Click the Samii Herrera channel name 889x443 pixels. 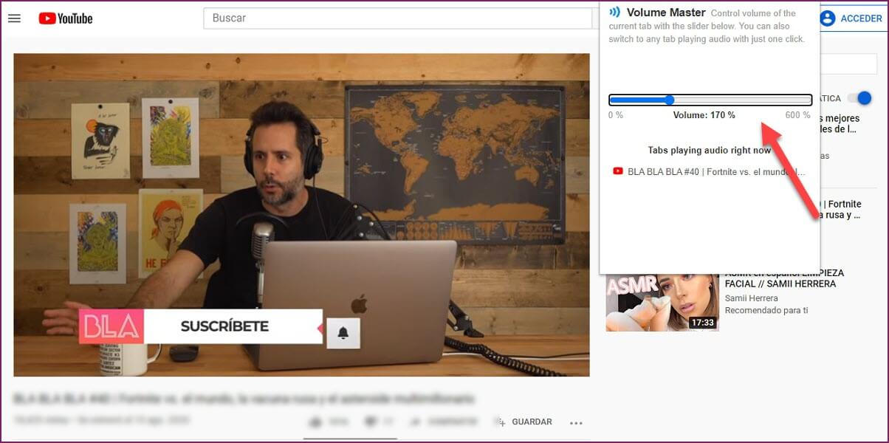coord(751,298)
